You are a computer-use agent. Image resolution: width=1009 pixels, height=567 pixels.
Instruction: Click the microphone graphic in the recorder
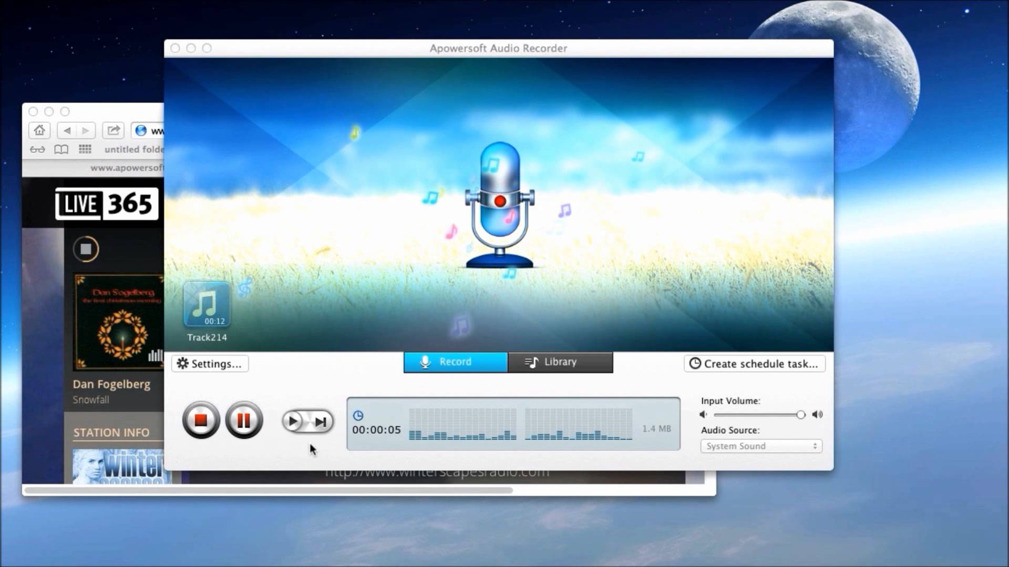click(500, 205)
